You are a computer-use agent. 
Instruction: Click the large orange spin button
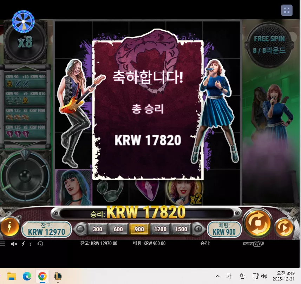tap(257, 223)
